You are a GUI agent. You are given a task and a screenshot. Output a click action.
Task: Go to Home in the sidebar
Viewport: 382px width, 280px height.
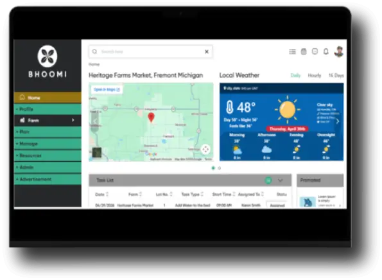pyautogui.click(x=48, y=98)
